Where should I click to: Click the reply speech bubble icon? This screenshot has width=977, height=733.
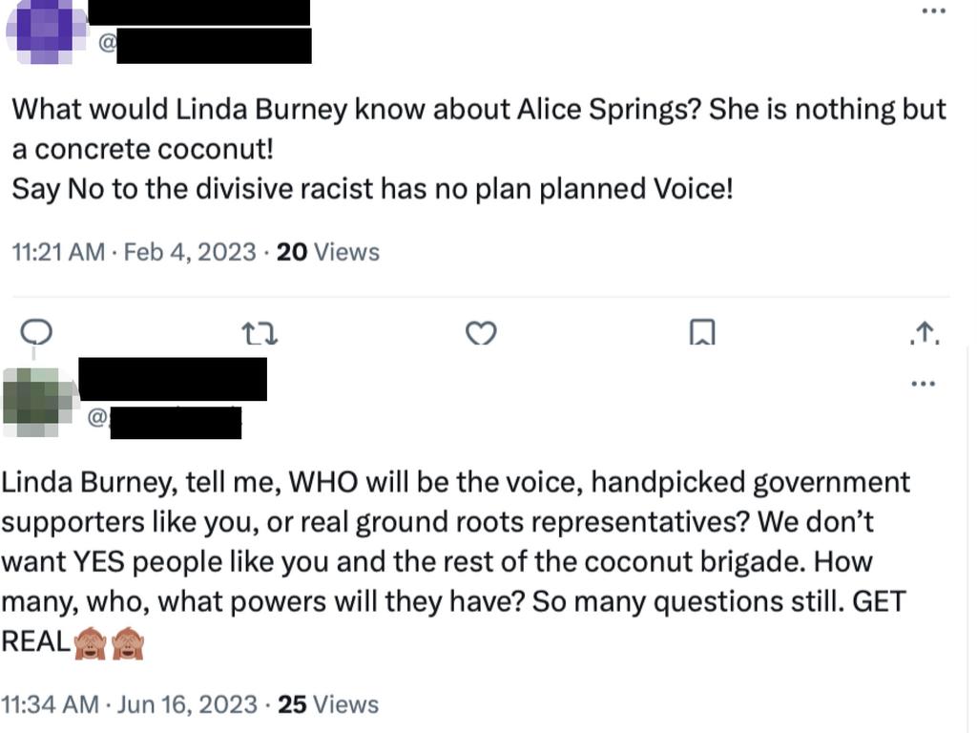tap(36, 332)
